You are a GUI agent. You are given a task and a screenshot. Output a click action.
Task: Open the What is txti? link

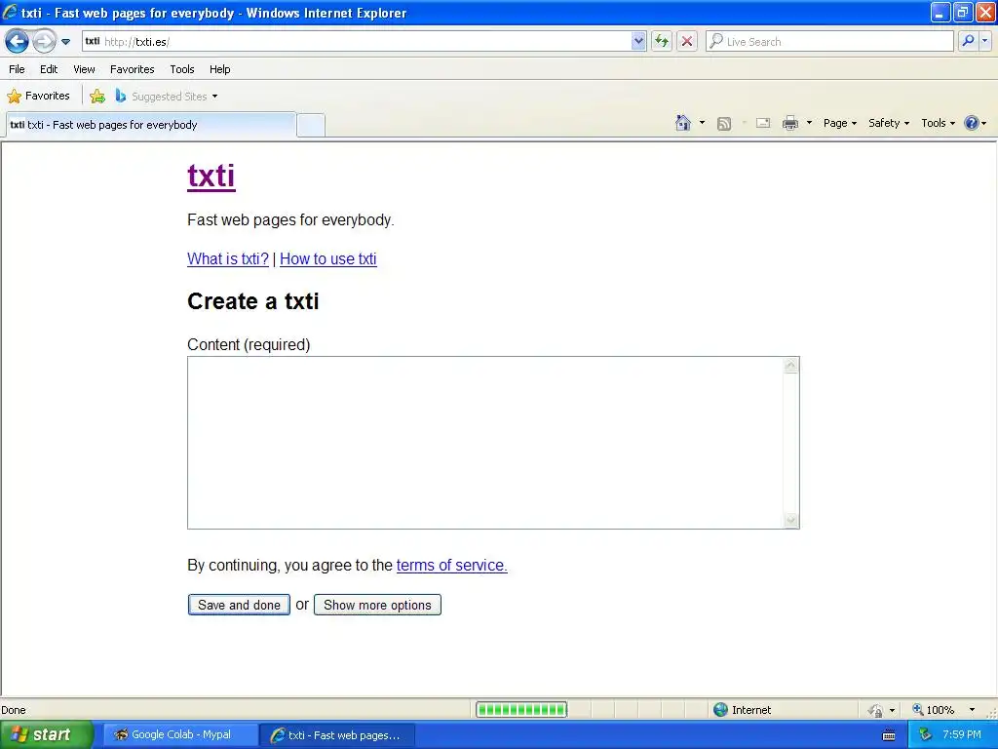click(x=228, y=259)
